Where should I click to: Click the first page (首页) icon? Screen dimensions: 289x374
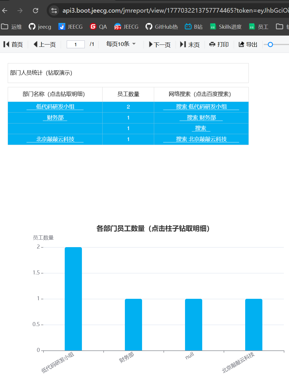6,44
